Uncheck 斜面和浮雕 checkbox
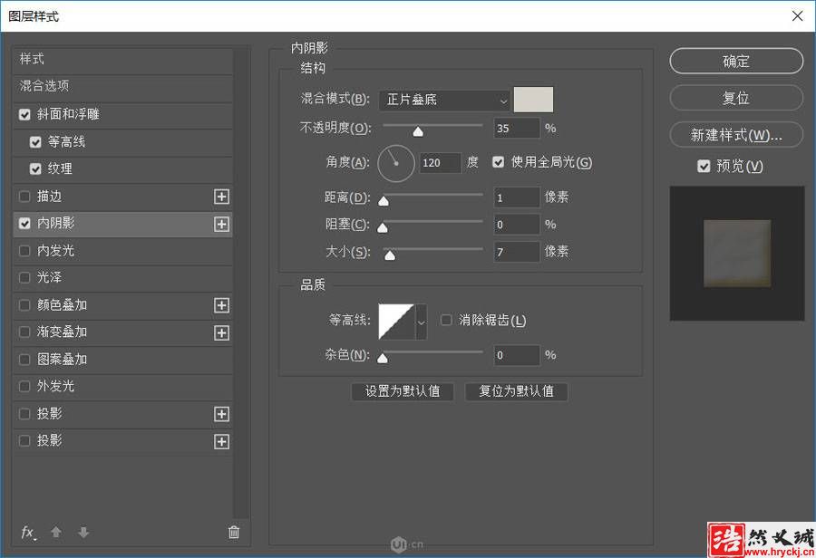816x558 pixels. click(x=24, y=114)
